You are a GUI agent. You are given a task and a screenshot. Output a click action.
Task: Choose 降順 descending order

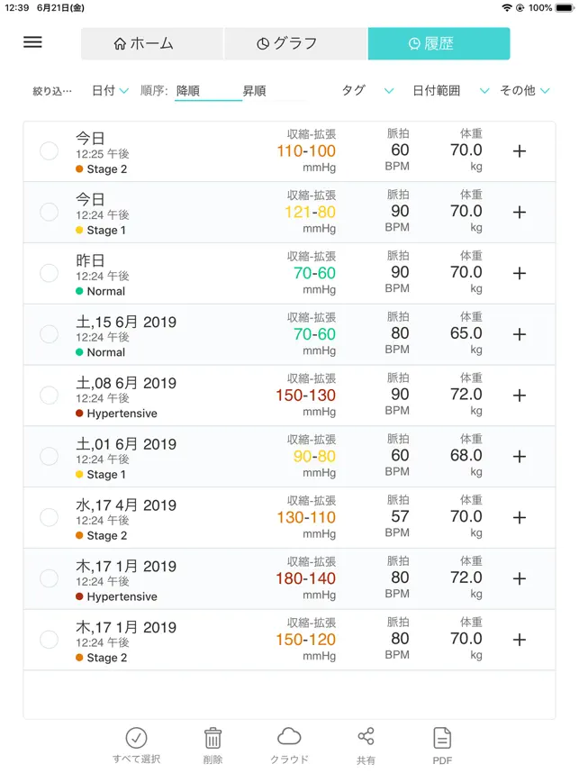pos(188,91)
